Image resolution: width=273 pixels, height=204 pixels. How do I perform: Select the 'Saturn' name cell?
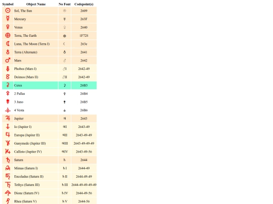coord(36,160)
